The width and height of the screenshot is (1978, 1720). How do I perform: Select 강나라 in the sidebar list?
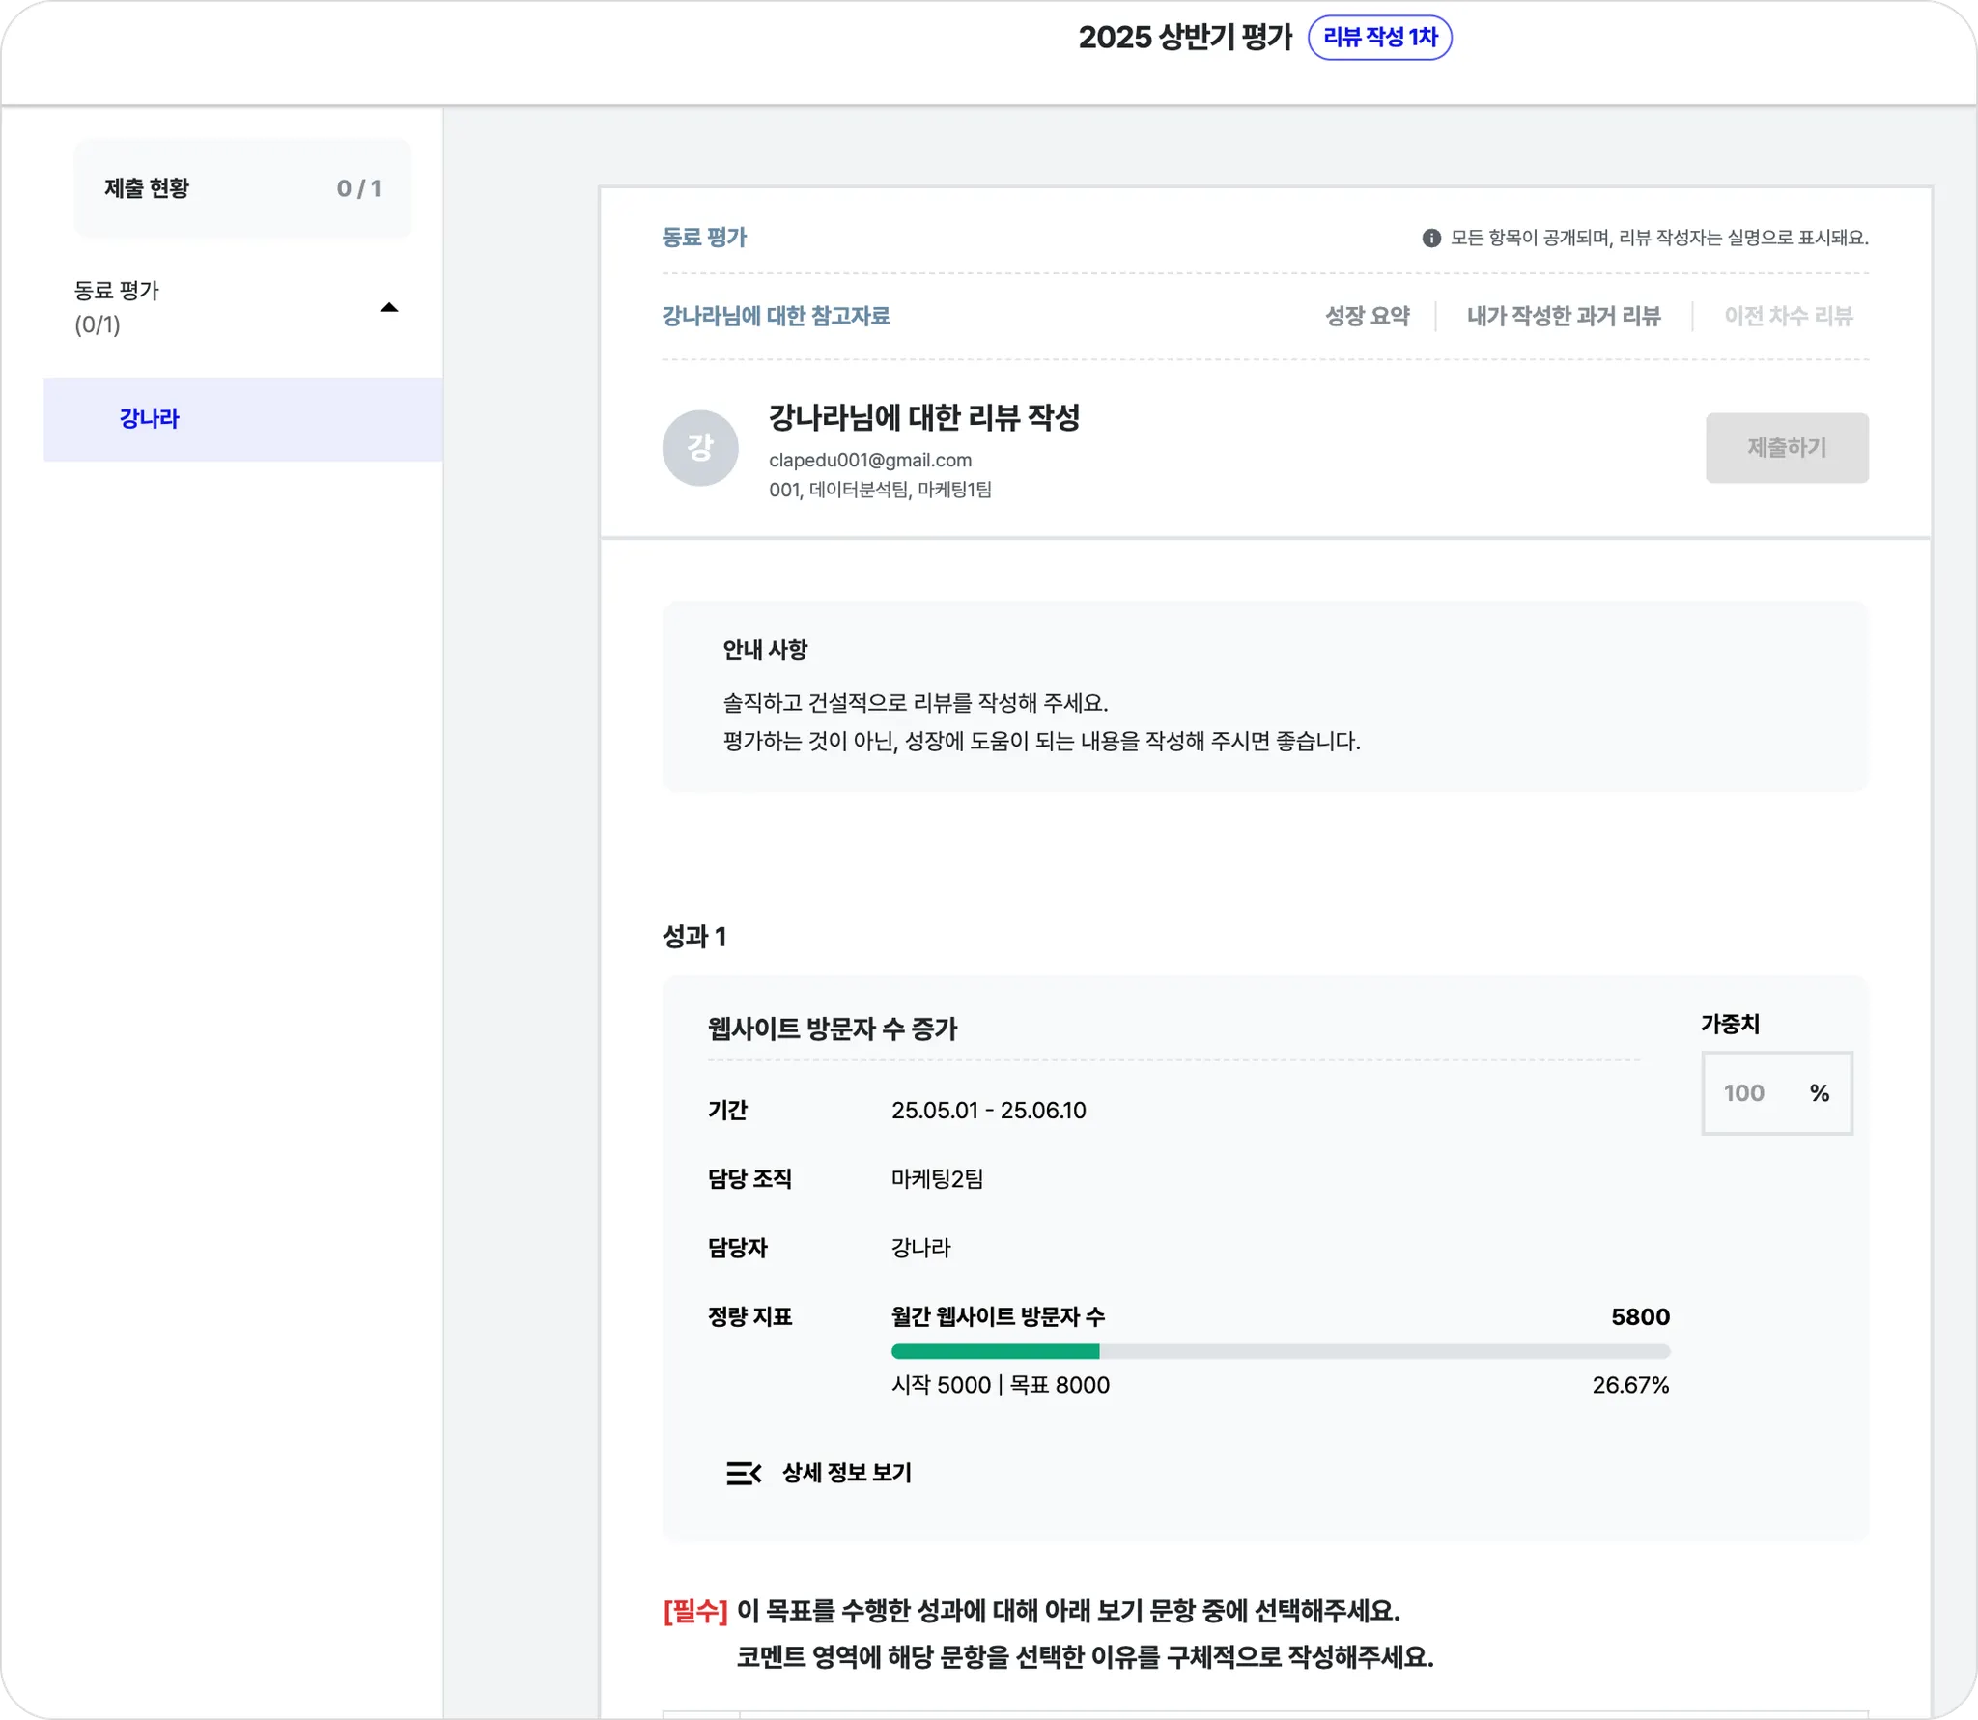point(150,419)
